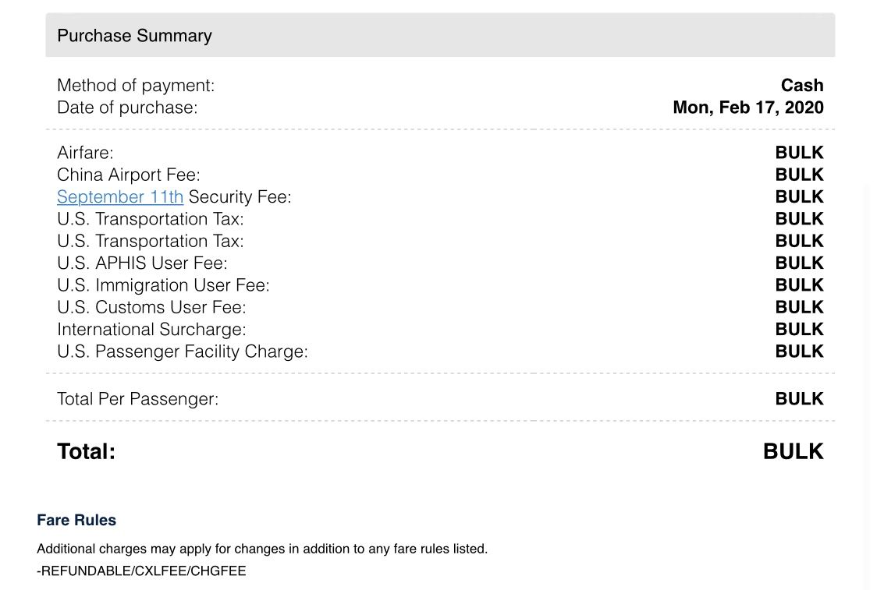Select the U.S. APHIS User Fee row

click(440, 263)
